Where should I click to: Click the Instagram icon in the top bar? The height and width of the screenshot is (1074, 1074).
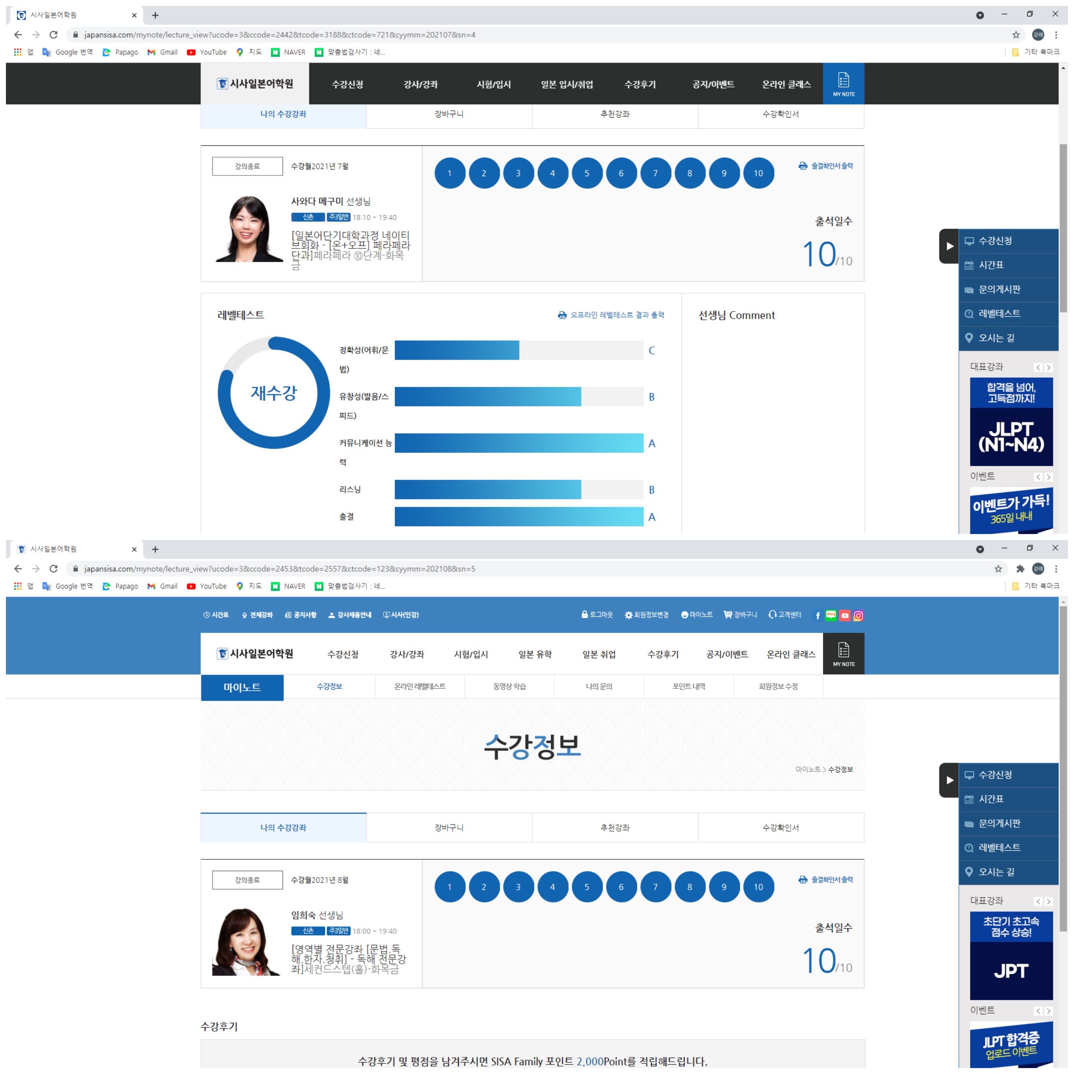[x=858, y=615]
